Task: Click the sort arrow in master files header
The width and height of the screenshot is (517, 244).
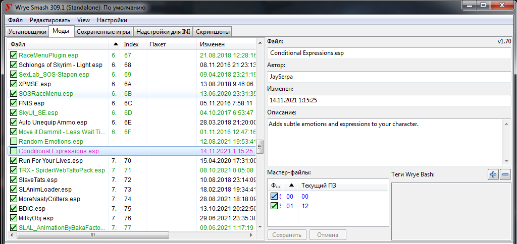Action: pos(290,185)
